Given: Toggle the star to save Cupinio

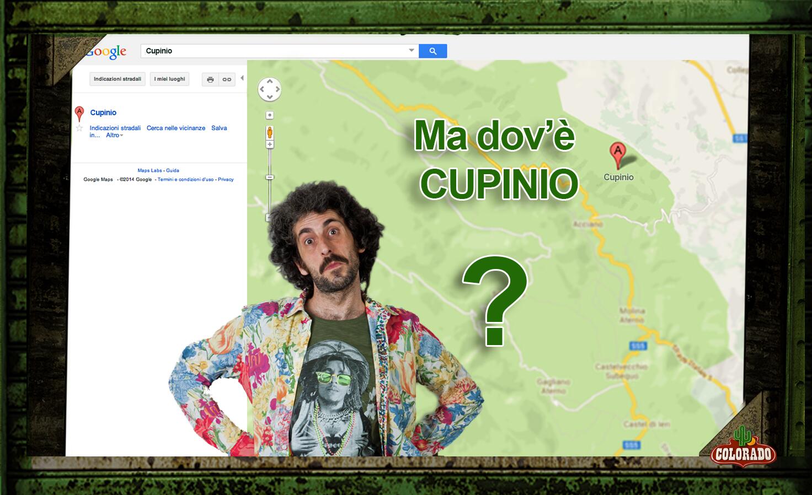Looking at the screenshot, I should tap(80, 127).
